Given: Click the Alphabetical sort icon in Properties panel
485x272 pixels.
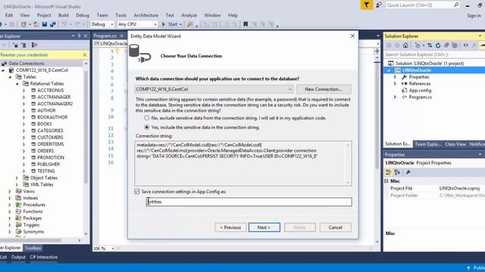Looking at the screenshot, I should click(397, 172).
